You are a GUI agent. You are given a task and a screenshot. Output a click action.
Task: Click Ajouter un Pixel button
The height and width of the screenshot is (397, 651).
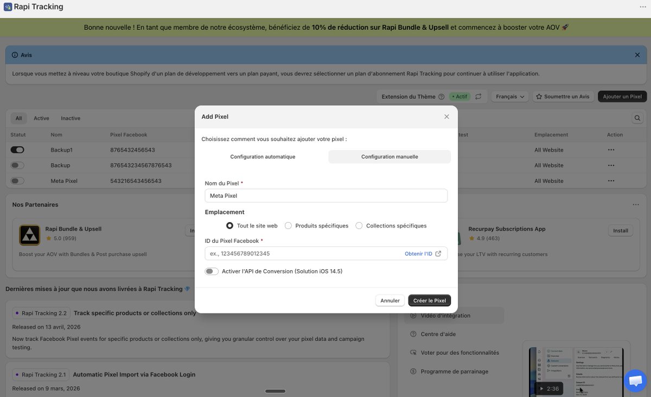[x=622, y=96]
